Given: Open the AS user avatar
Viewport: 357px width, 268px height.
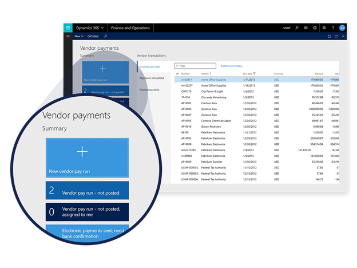Looking at the screenshot, I should click(342, 28).
